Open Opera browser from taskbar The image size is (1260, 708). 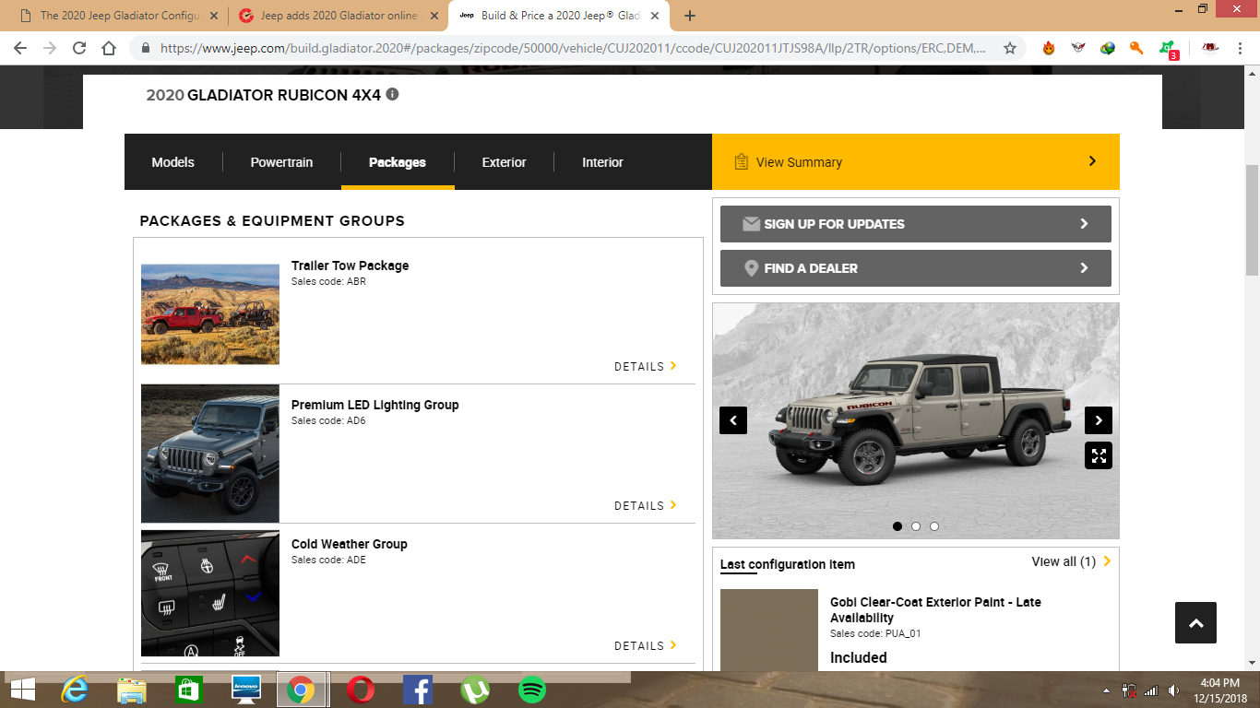tap(361, 690)
